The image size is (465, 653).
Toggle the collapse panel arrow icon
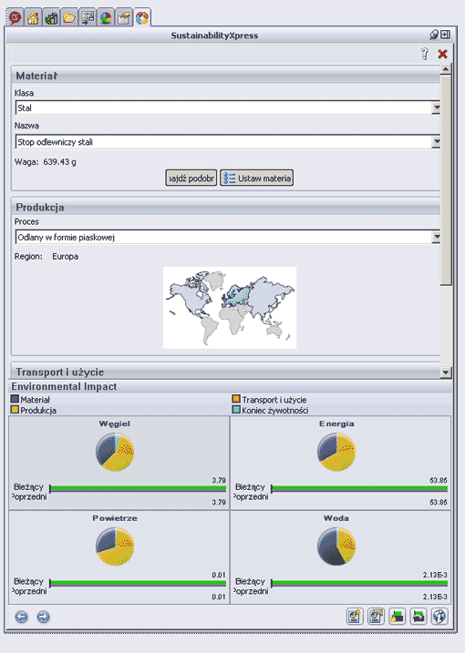pyautogui.click(x=446, y=35)
